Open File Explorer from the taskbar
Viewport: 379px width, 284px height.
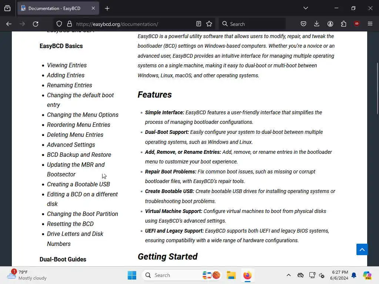tap(231, 275)
